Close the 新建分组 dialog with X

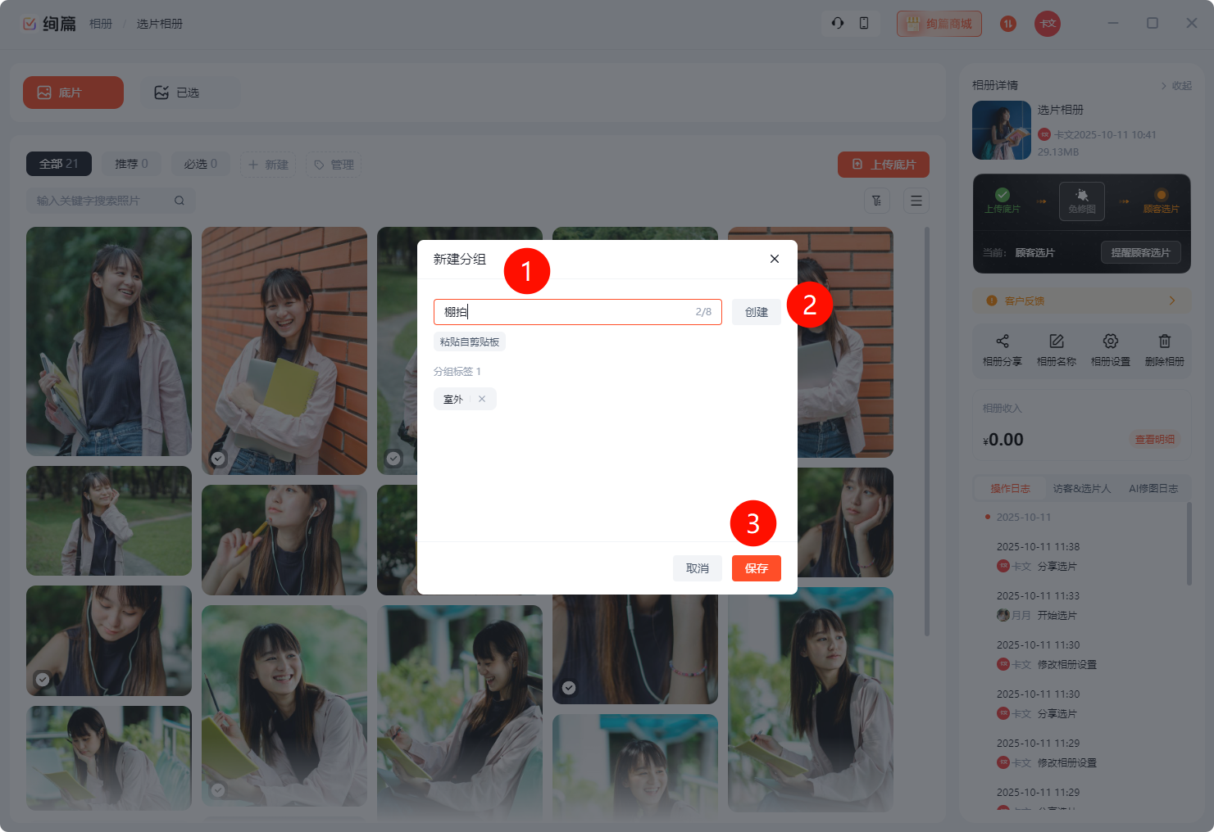(x=774, y=259)
